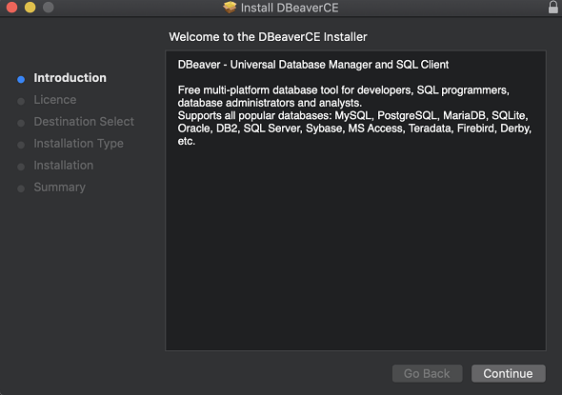Select the Destination Select step
The height and width of the screenshot is (395, 562).
pyautogui.click(x=84, y=122)
